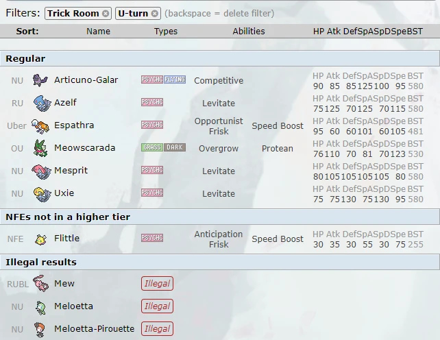Click Espathra's Psychic type badge
440x340 pixels.
point(152,125)
